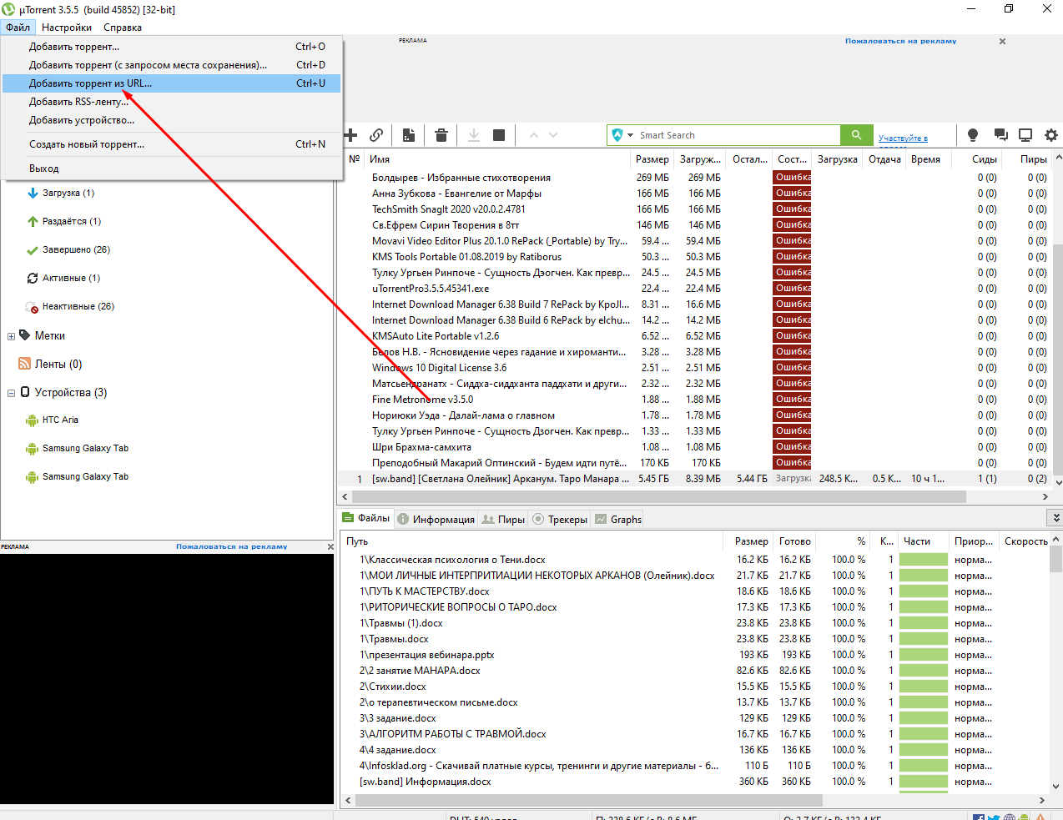Click the Remove Torrent trash icon
The image size is (1063, 820).
(x=441, y=135)
